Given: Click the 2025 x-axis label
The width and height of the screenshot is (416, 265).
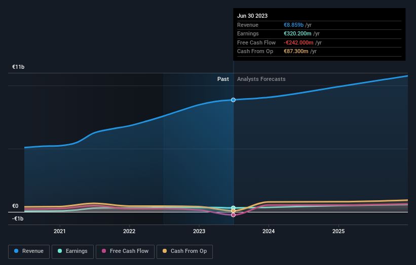Looking at the screenshot, I should [x=338, y=231].
